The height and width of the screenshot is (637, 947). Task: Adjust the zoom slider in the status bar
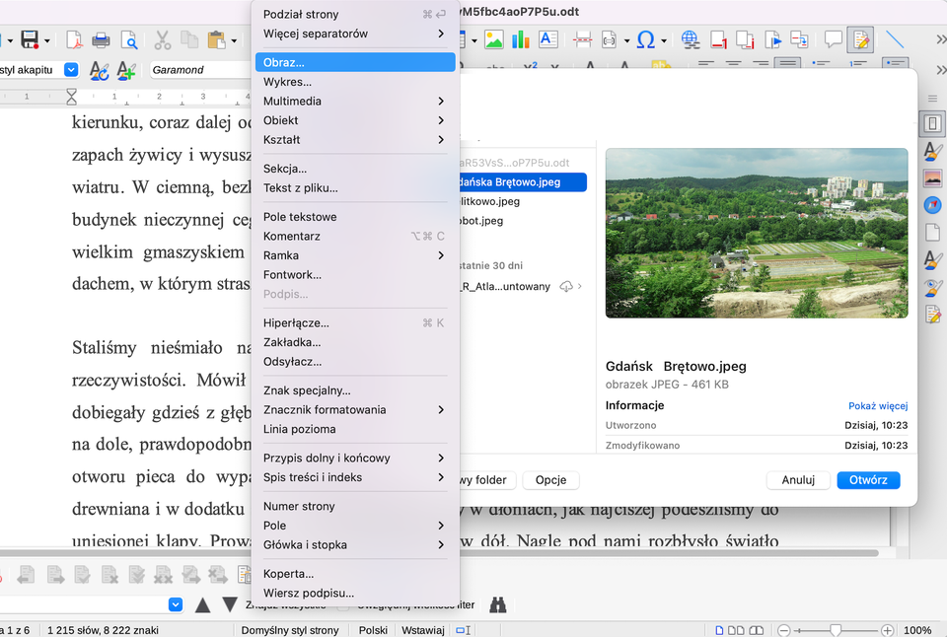[837, 630]
